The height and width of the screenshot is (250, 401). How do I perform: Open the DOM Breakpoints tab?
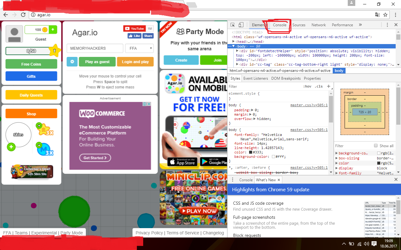click(286, 78)
